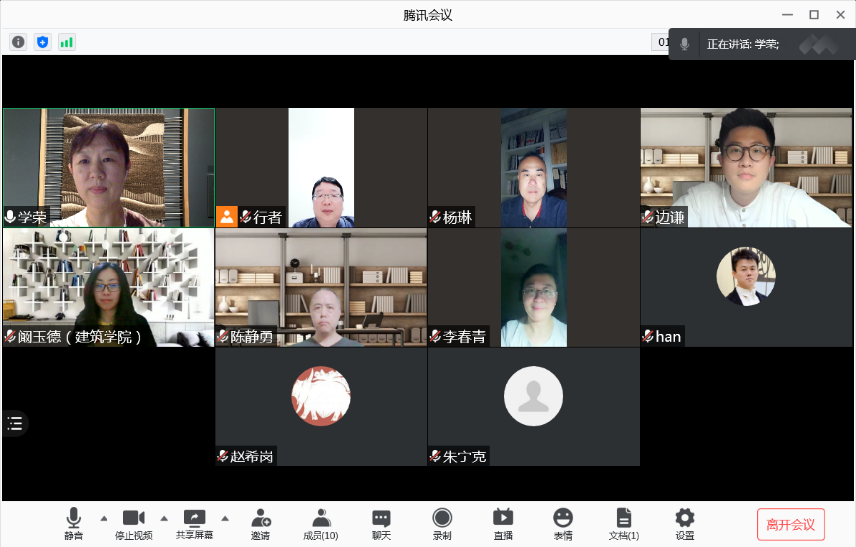The height and width of the screenshot is (547, 856).
Task: Click the blue security shield icon
Action: (x=42, y=42)
